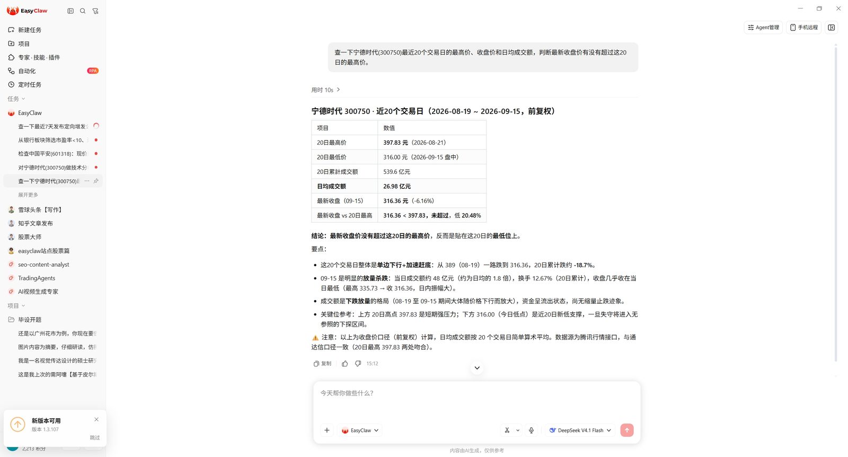The width and height of the screenshot is (848, 457).
Task: Select the EasyClaw agent in the task list
Action: (x=53, y=113)
